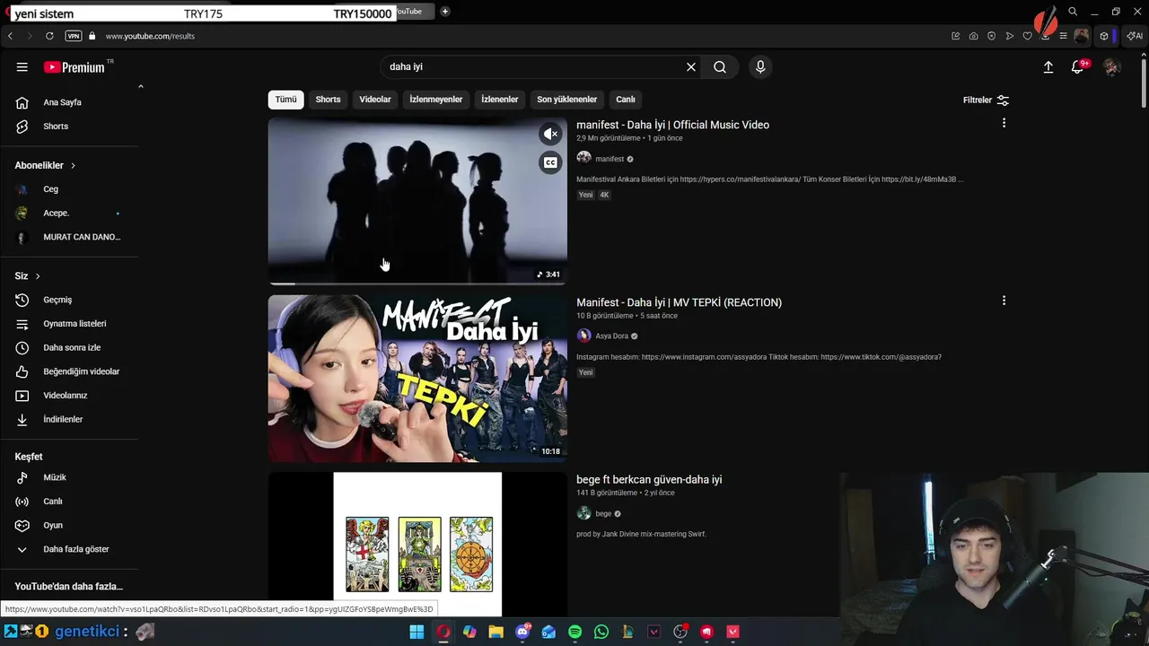1149x646 pixels.
Task: Open Daha sonra izle list
Action: pos(70,347)
